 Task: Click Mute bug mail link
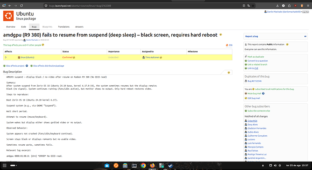(254, 93)
